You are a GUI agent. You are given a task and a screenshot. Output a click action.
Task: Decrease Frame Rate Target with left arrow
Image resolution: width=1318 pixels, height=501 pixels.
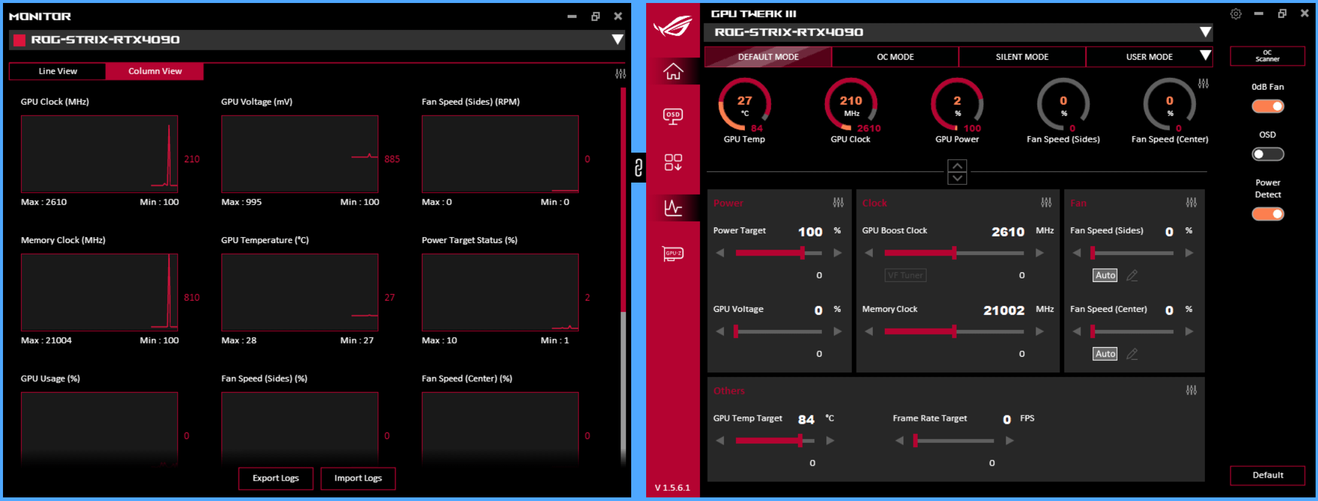click(x=899, y=441)
